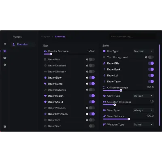Click the tag icon beside Draw Name
Screen dimensions: 162x162
click(x=45, y=84)
